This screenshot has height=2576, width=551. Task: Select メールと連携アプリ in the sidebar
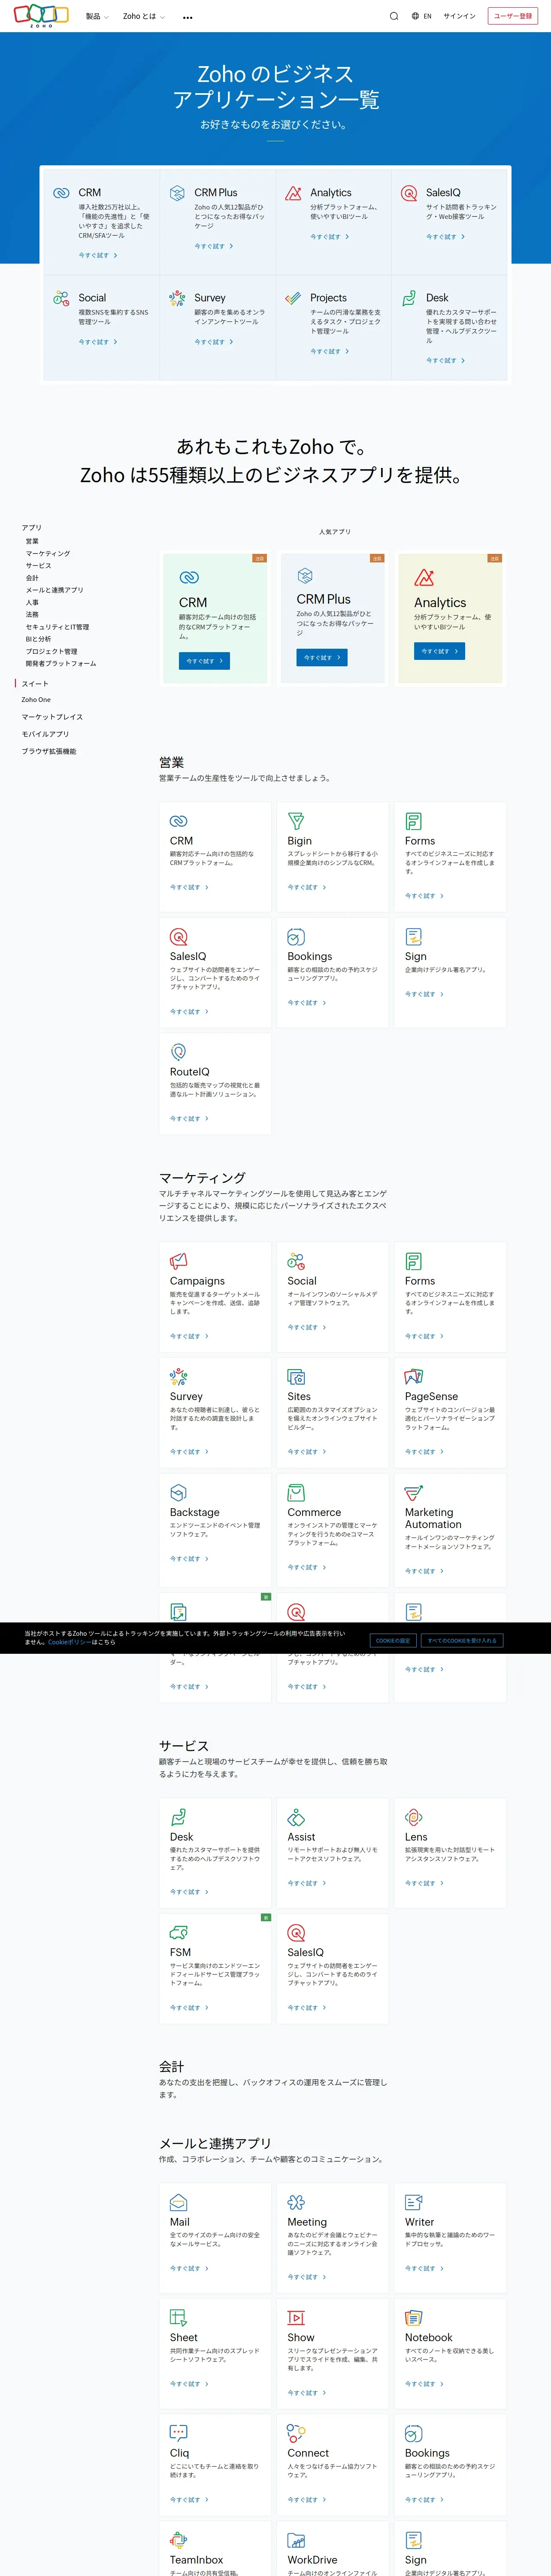point(55,590)
